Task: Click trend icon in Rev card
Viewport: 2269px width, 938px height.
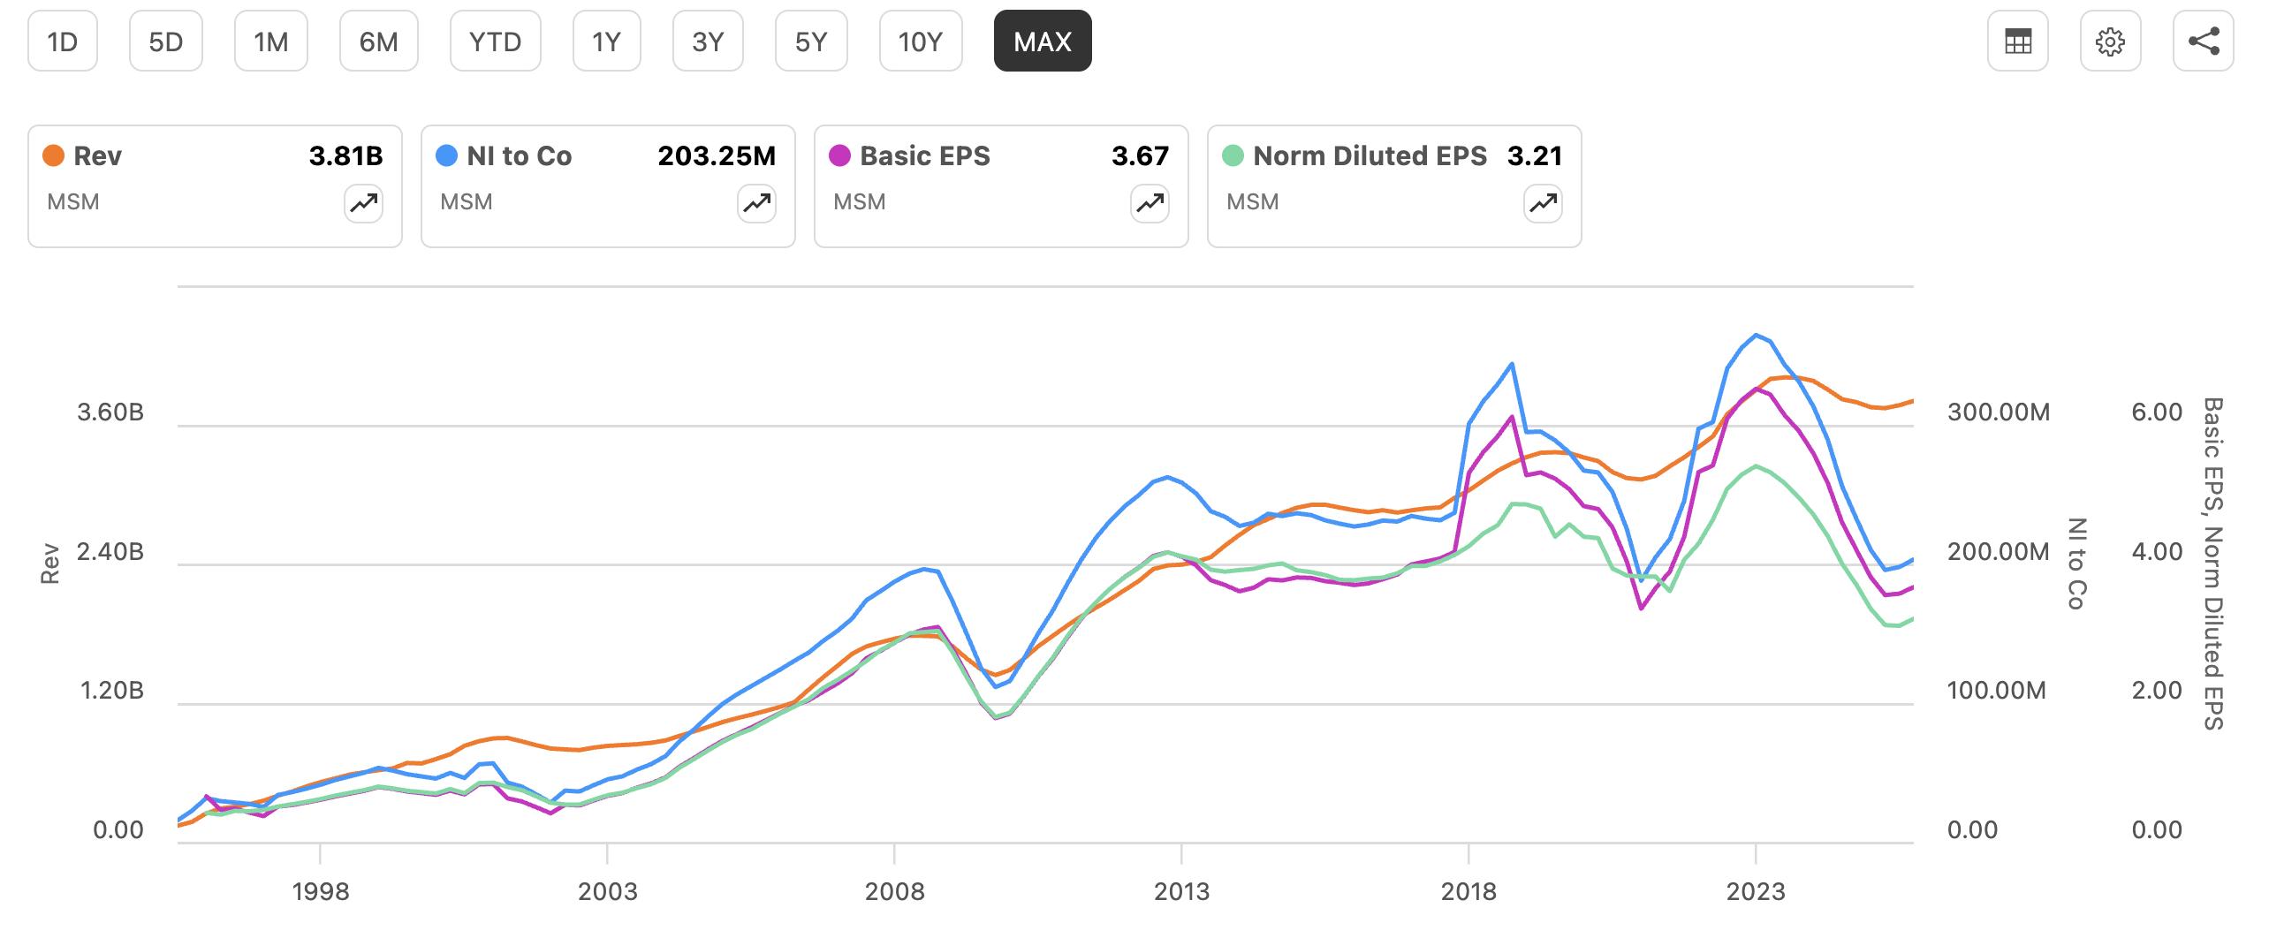Action: (363, 204)
